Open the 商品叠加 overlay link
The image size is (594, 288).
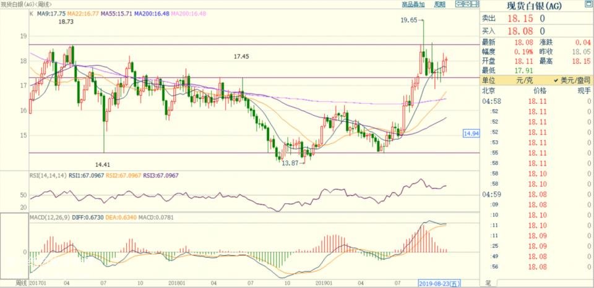pos(413,4)
